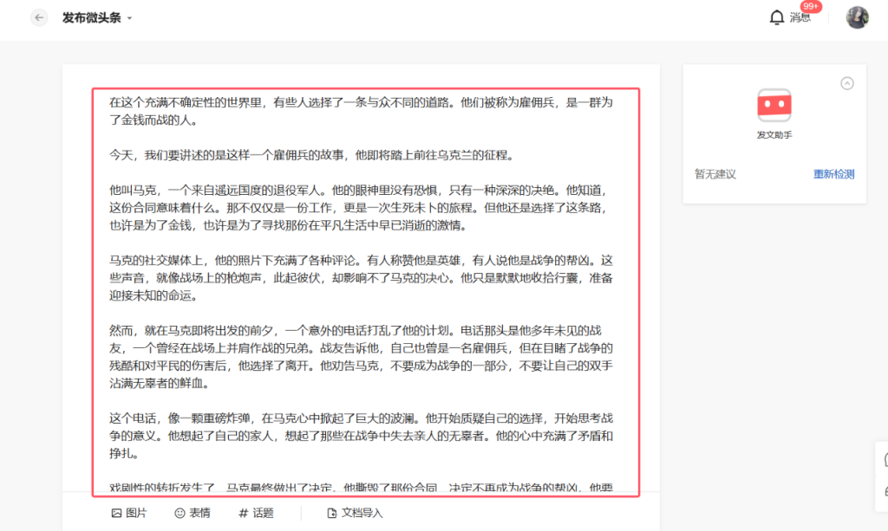
Task: Click 重新检测 to re-run suggestions
Action: coord(832,173)
